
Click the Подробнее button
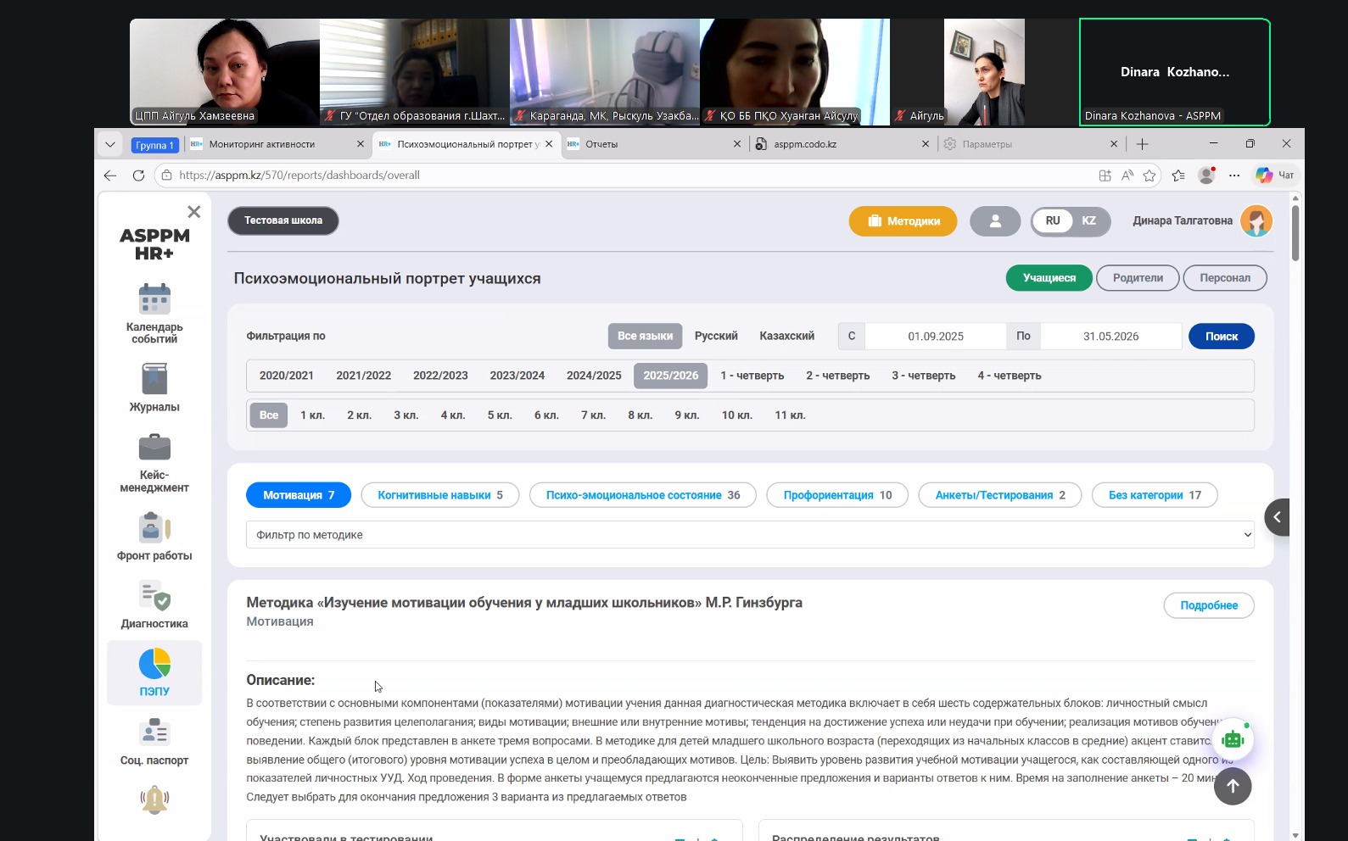(1208, 605)
